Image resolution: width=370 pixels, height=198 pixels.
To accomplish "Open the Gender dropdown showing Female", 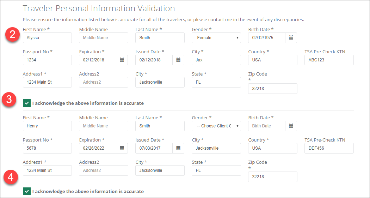I will pyautogui.click(x=216, y=38).
